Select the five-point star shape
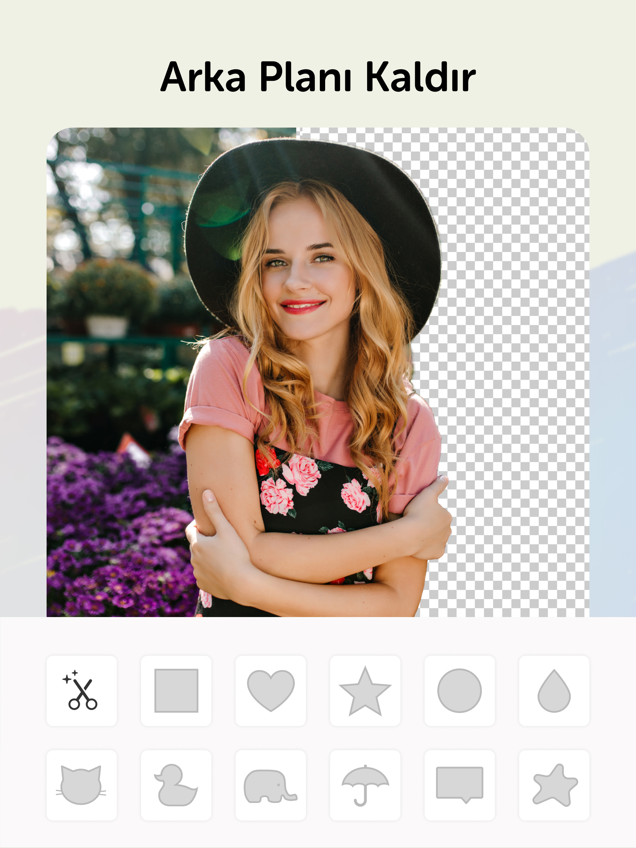 [x=365, y=690]
